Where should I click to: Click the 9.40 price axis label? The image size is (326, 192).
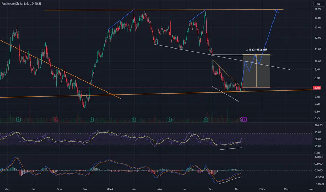(317, 69)
